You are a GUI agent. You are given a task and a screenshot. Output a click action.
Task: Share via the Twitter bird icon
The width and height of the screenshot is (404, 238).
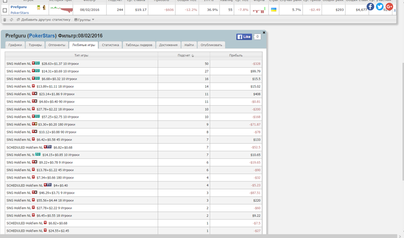380,6
